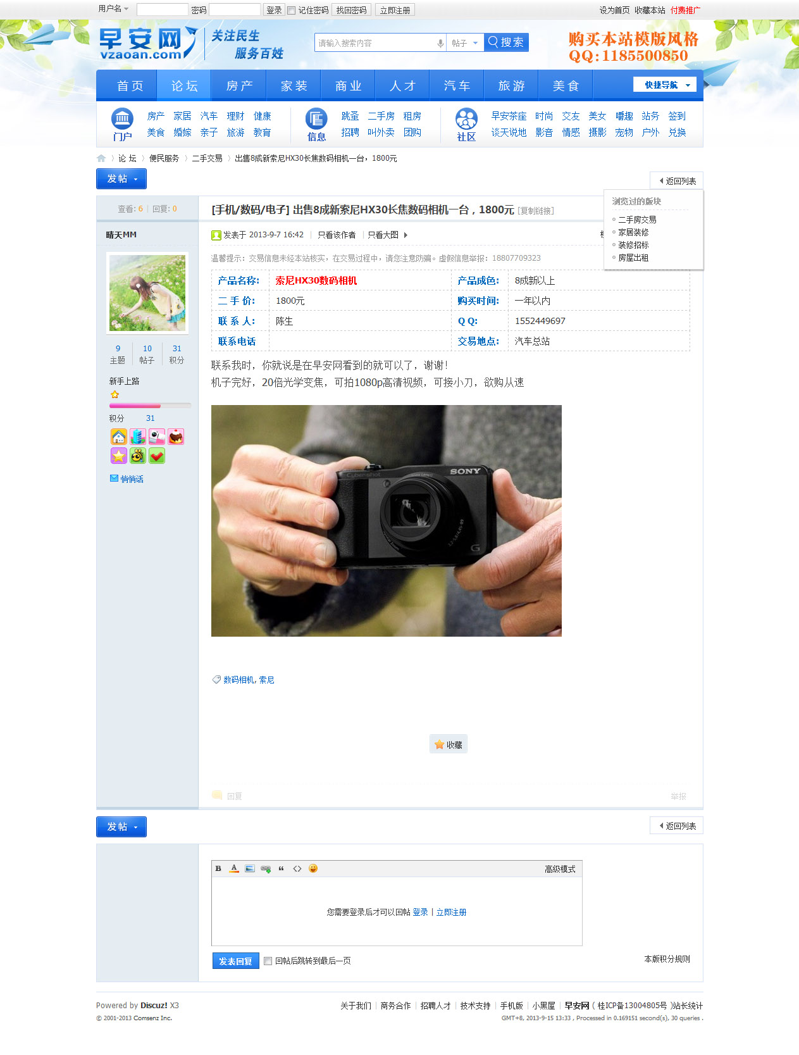Image resolution: width=799 pixels, height=1055 pixels.
Task: Click the 高级模式 advanced mode link
Action: (560, 869)
